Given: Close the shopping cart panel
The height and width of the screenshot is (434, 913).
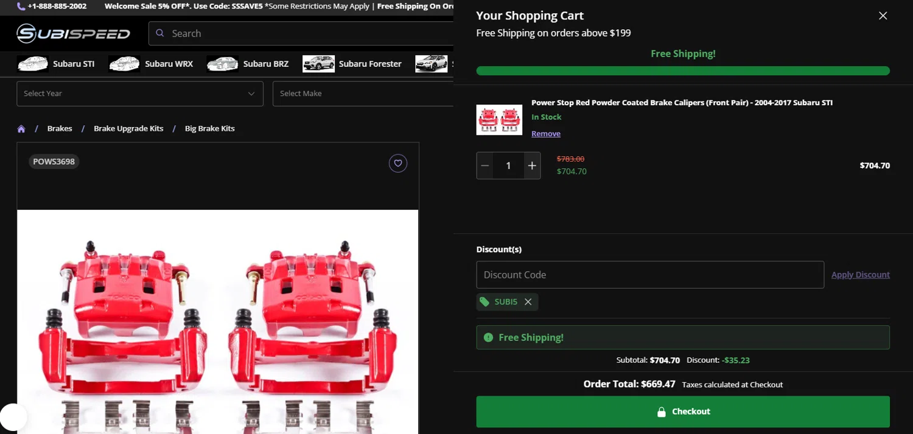Looking at the screenshot, I should click(883, 16).
